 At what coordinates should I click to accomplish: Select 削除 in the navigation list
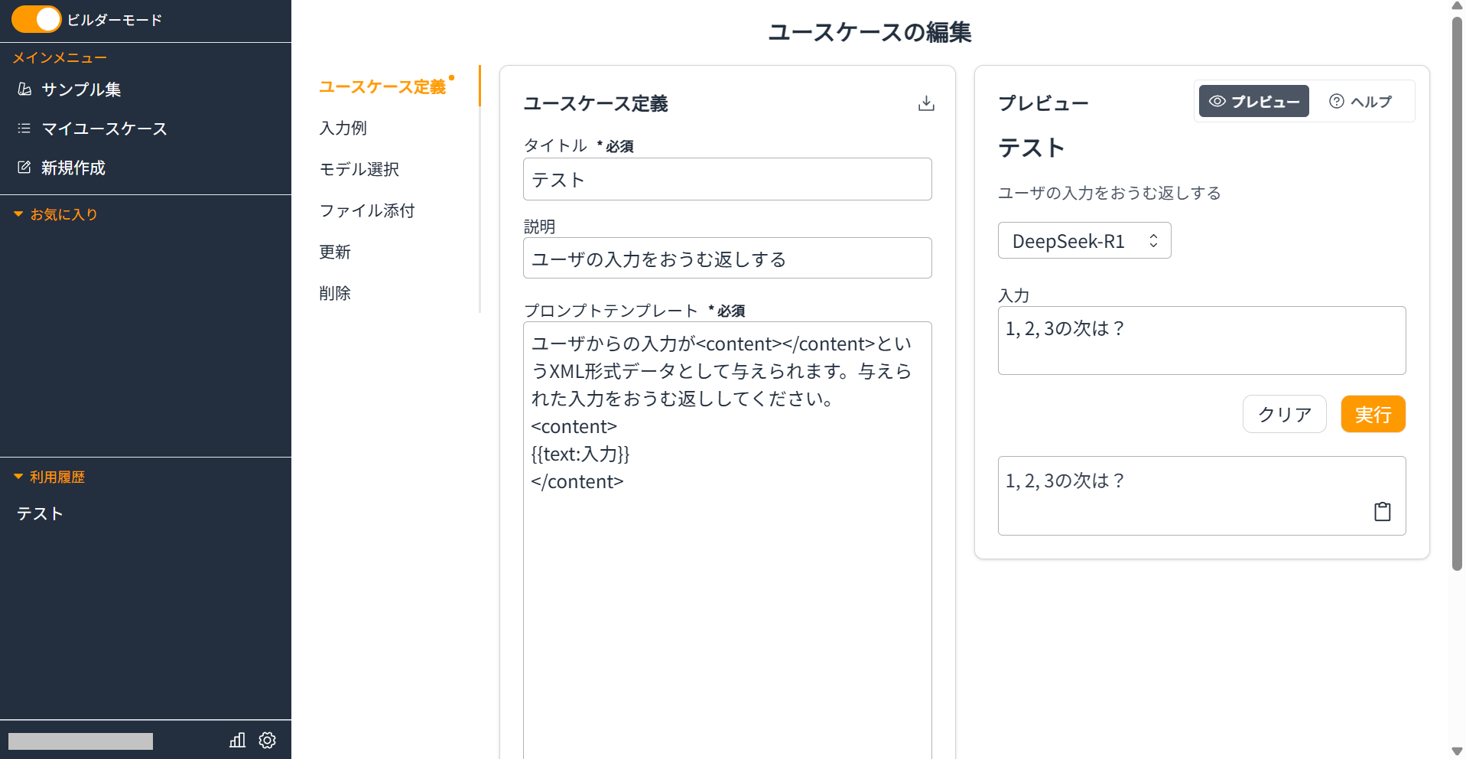(x=334, y=292)
